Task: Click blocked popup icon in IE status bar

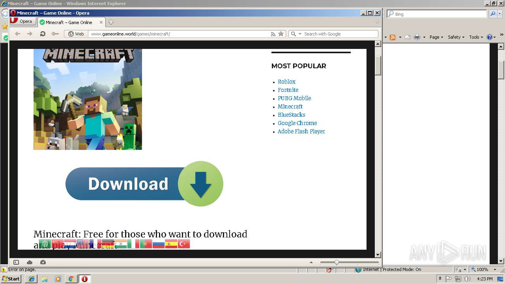Action: pos(330,270)
